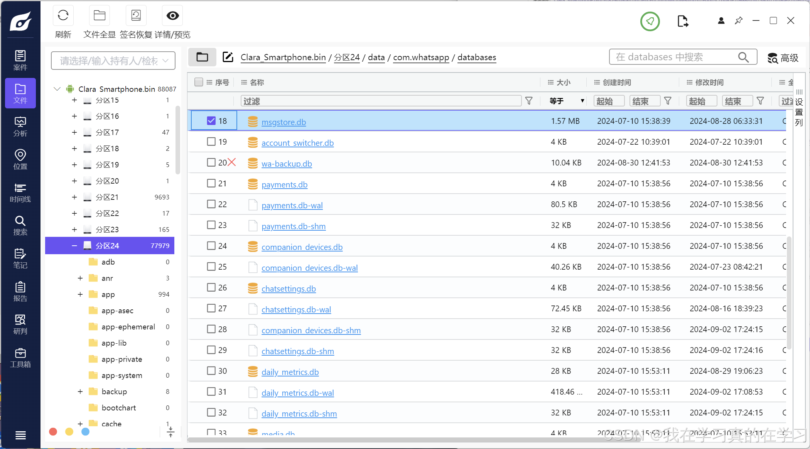Click the 签名恢复 signature recovery icon
This screenshot has width=810, height=449.
coord(136,16)
